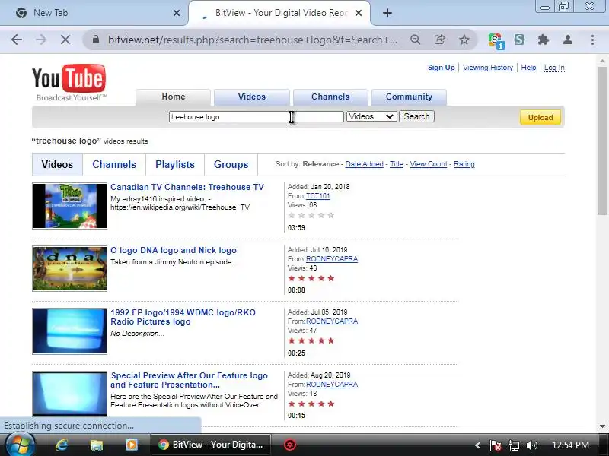This screenshot has width=609, height=456.
Task: Open the Chrome three-dot menu
Action: [x=592, y=40]
